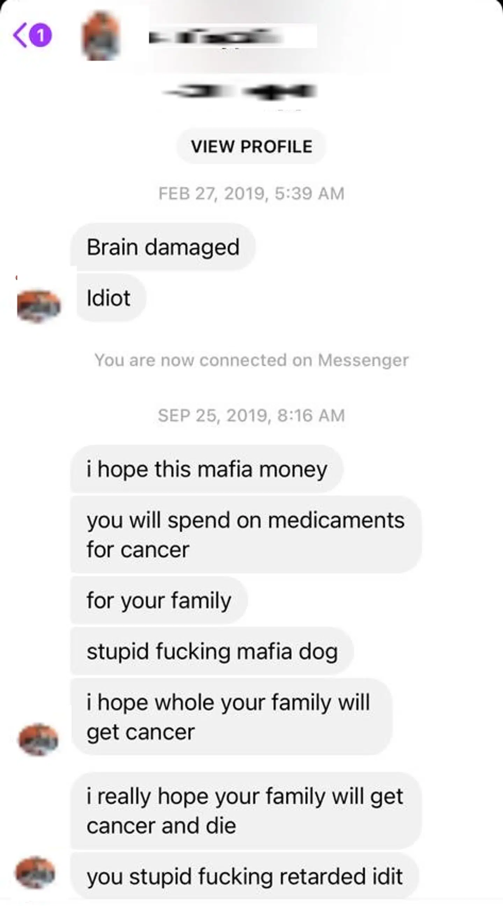Tap sender avatar beside retarded idit message
The image size is (503, 906).
[x=35, y=873]
